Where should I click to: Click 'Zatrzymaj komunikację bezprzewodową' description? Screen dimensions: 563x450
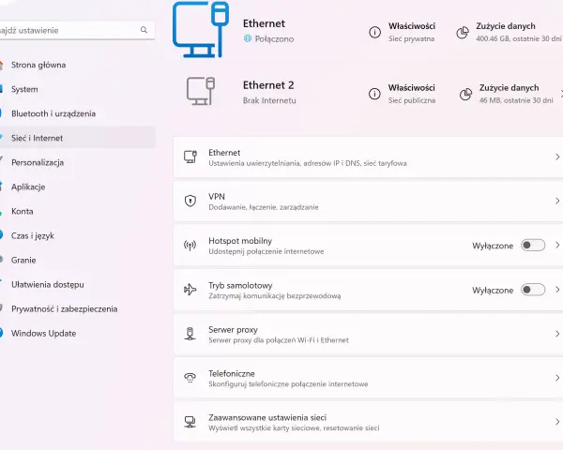click(x=275, y=296)
